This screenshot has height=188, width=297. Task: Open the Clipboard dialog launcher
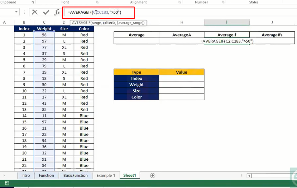33,2
